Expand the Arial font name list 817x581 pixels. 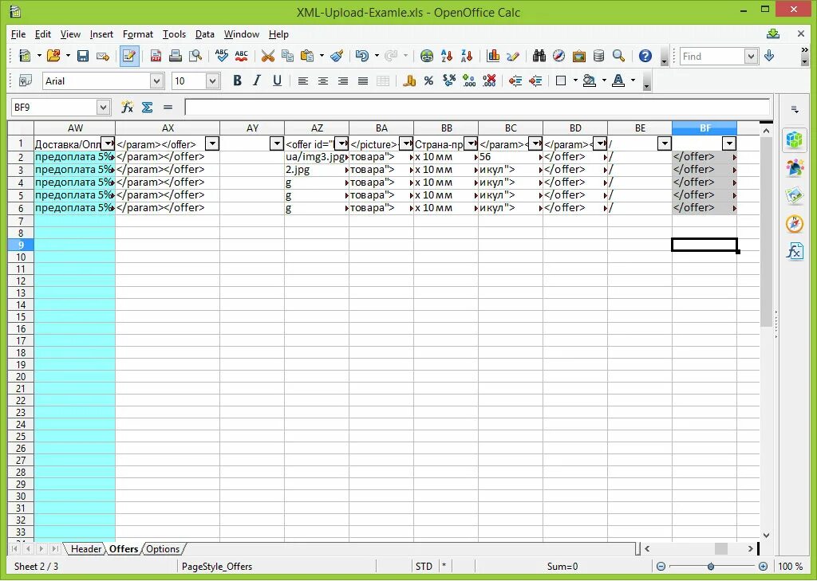tap(158, 80)
